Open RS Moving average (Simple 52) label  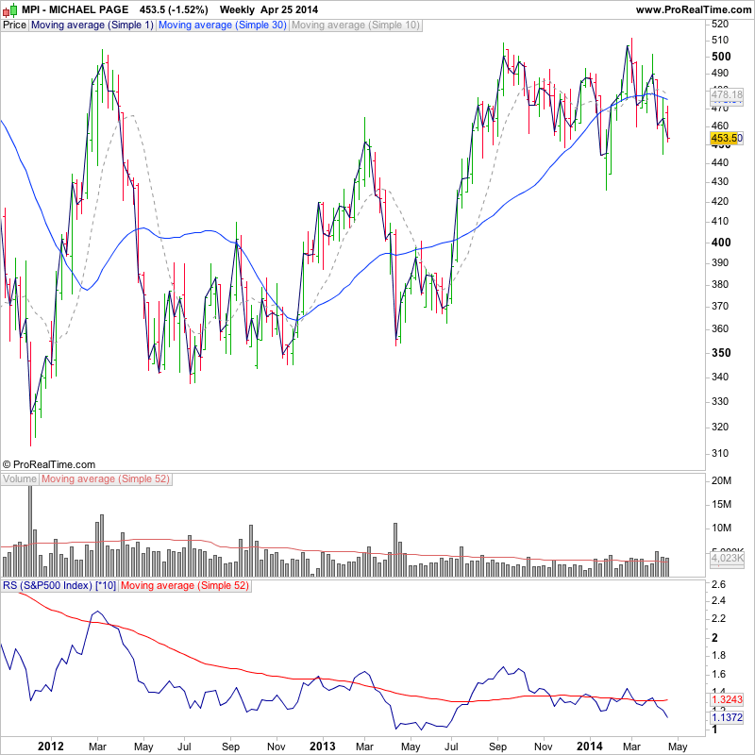[x=185, y=585]
